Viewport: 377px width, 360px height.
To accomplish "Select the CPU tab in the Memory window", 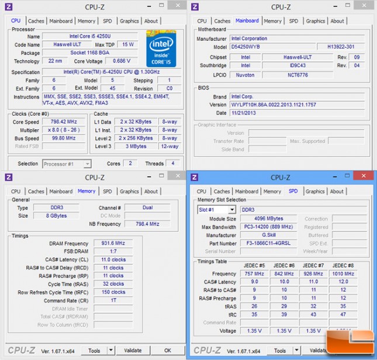I will pos(16,192).
